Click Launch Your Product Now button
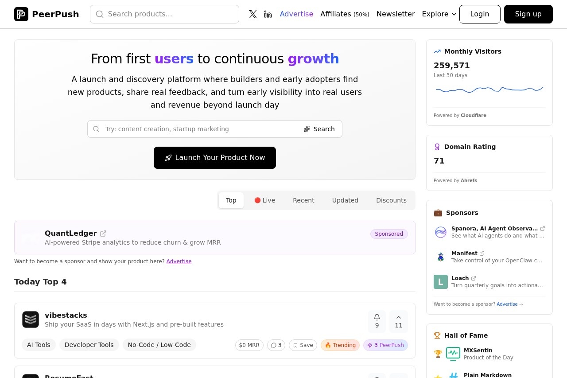 coord(215,158)
